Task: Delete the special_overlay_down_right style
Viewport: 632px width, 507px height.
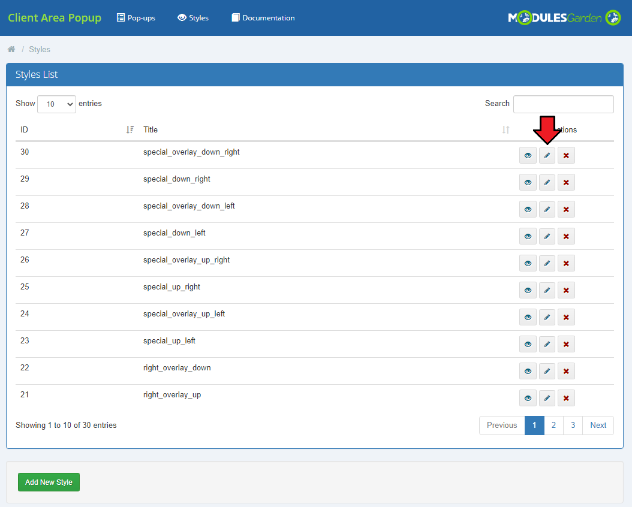Action: coord(566,155)
